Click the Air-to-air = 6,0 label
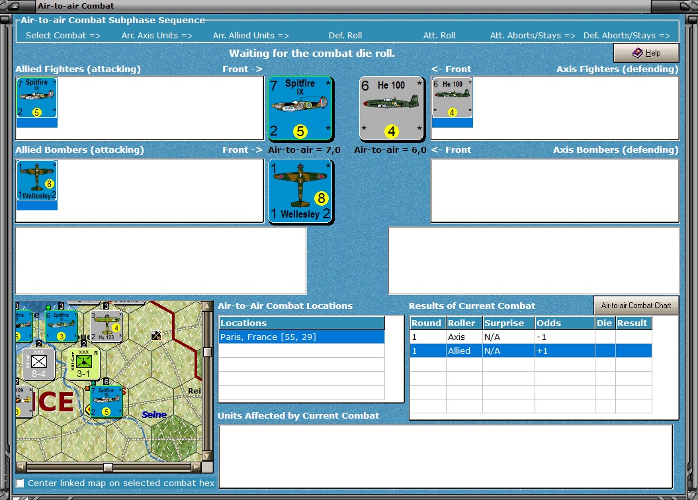The image size is (698, 500). [x=390, y=150]
